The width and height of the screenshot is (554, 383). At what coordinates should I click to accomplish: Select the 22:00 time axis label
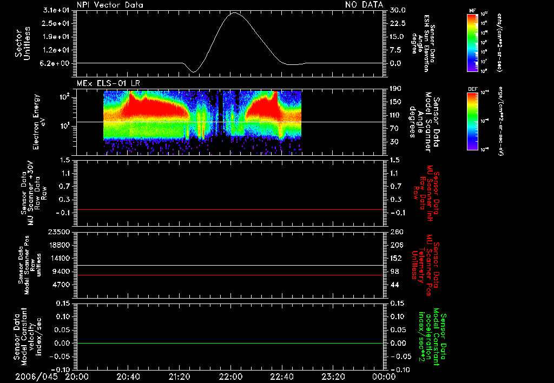click(231, 377)
